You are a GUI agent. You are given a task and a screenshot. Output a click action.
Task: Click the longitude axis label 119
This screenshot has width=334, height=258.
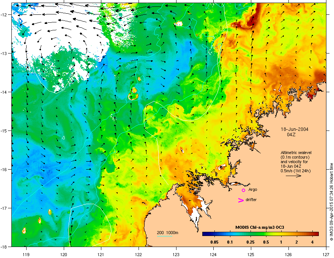(x=26, y=254)
